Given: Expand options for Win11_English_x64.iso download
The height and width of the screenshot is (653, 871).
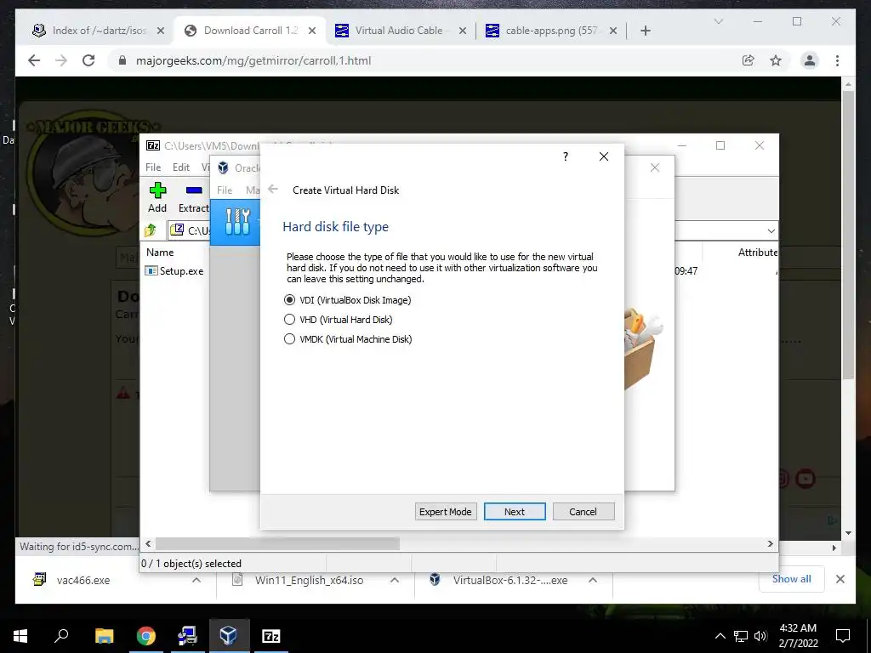Looking at the screenshot, I should (x=395, y=580).
